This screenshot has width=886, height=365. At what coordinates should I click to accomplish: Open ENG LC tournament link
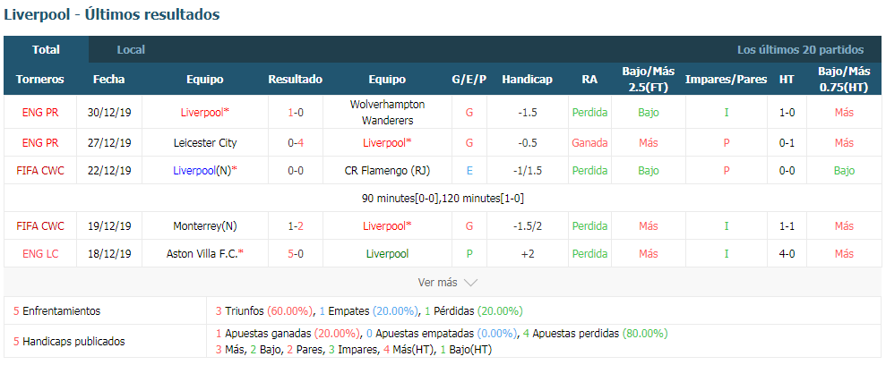click(x=40, y=254)
